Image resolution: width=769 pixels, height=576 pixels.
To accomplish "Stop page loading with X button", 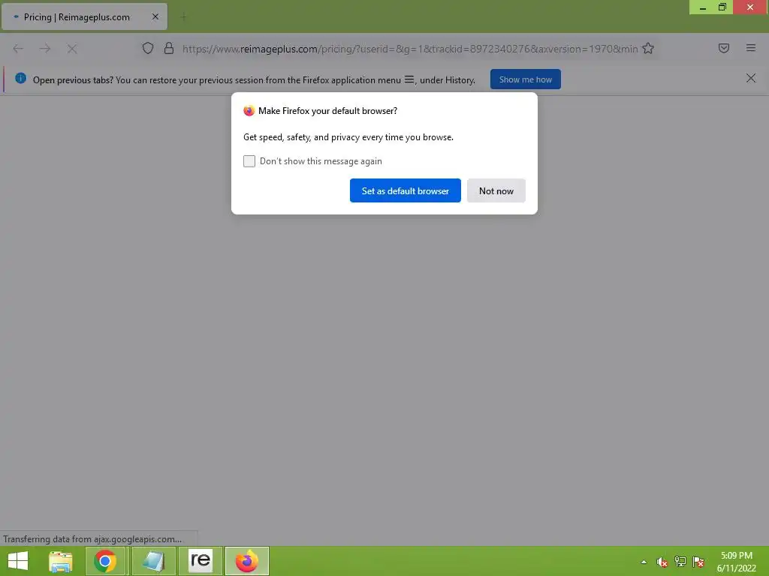I will [x=72, y=49].
